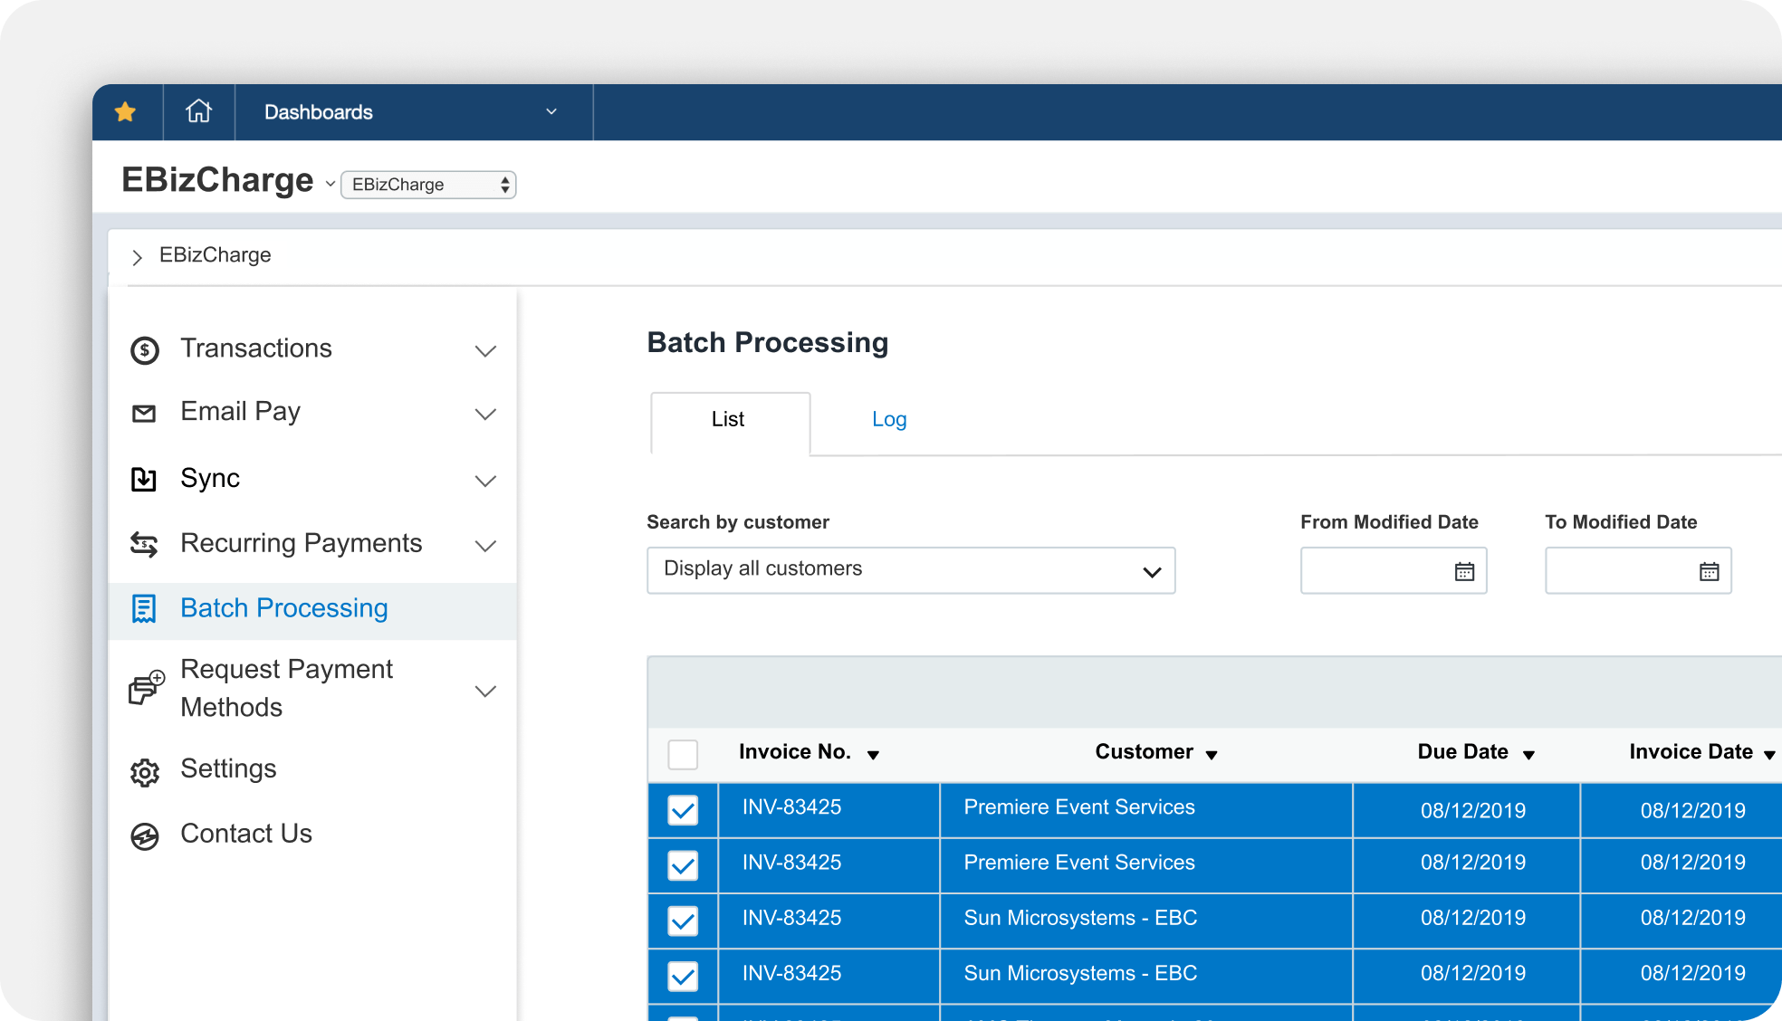Toggle the select-all checkbox in table header
This screenshot has height=1021, width=1782.
tap(683, 754)
